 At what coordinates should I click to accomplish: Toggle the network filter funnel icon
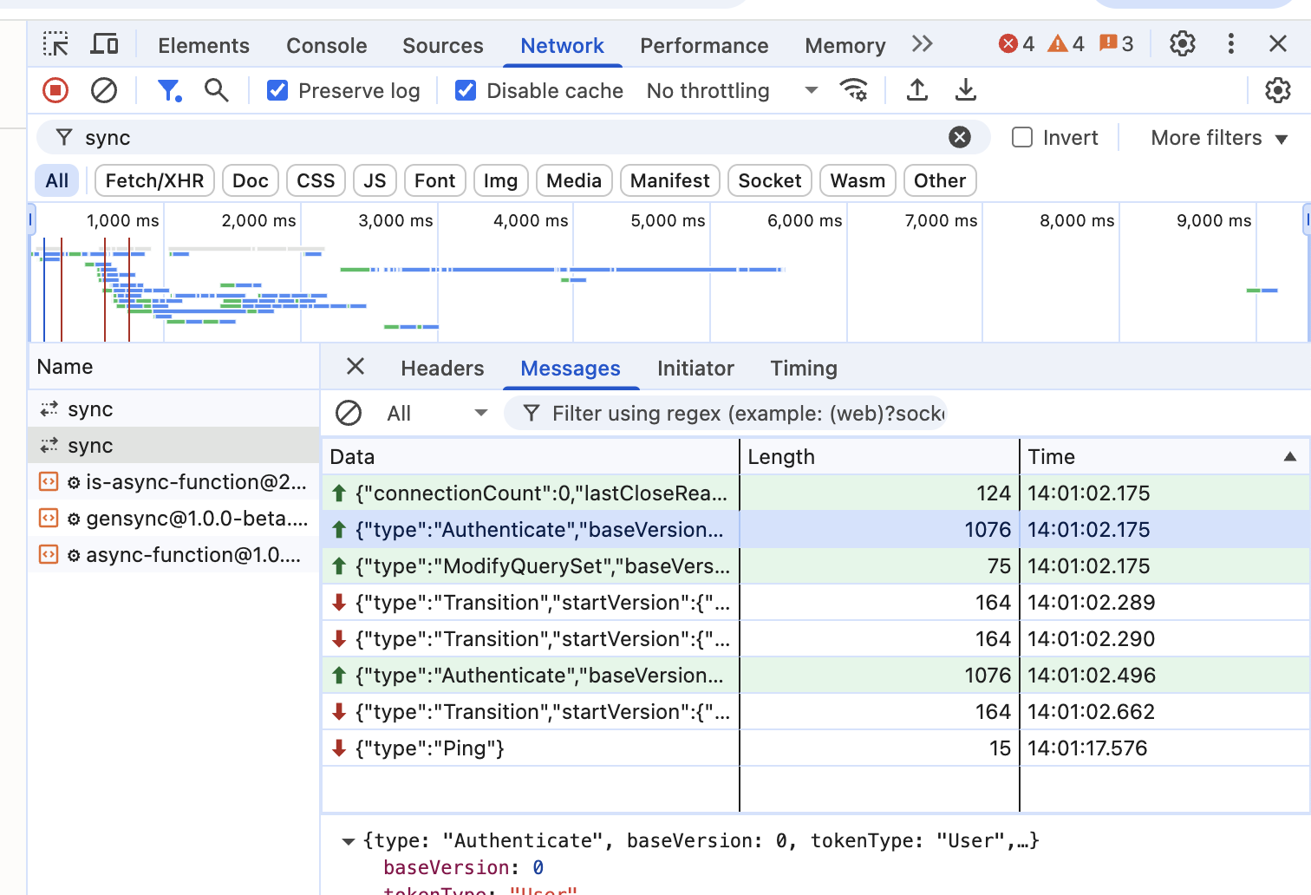pyautogui.click(x=169, y=90)
